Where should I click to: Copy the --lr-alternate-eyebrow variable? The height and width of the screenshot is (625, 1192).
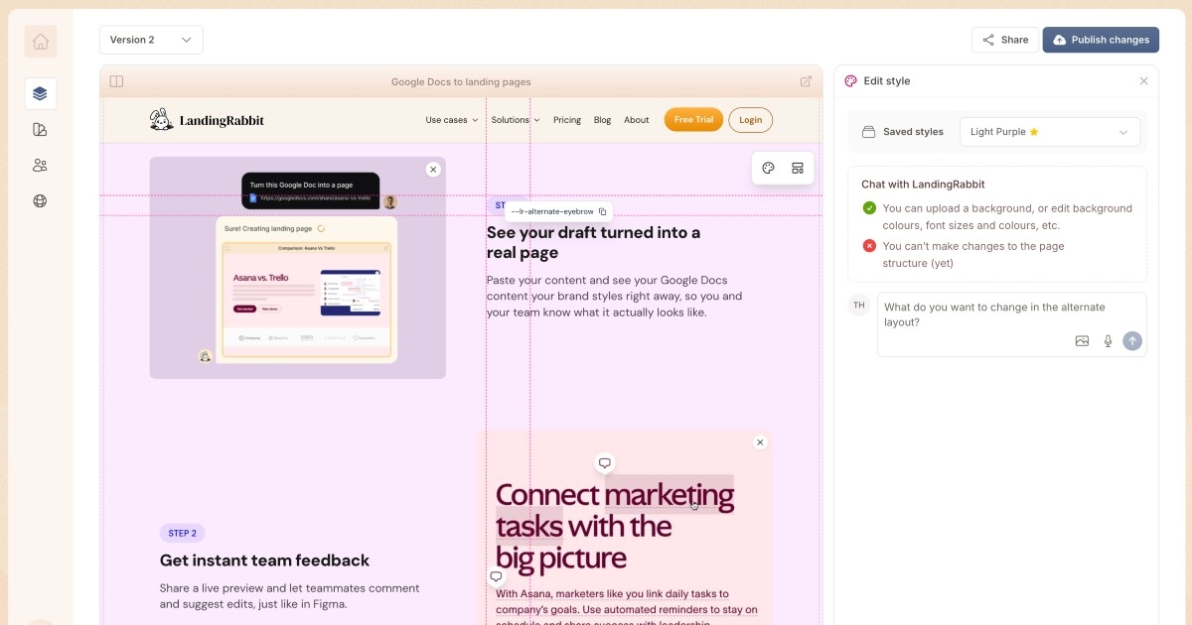[x=603, y=211]
